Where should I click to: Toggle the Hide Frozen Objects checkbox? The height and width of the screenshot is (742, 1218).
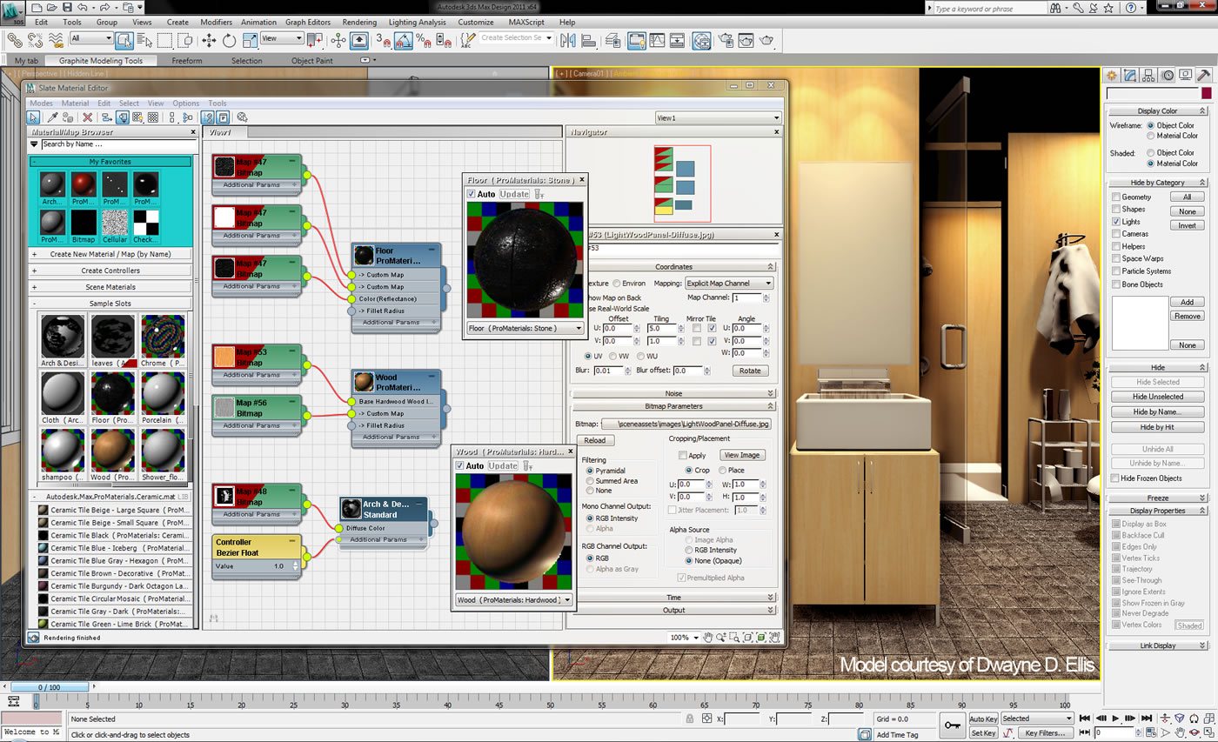coord(1116,478)
